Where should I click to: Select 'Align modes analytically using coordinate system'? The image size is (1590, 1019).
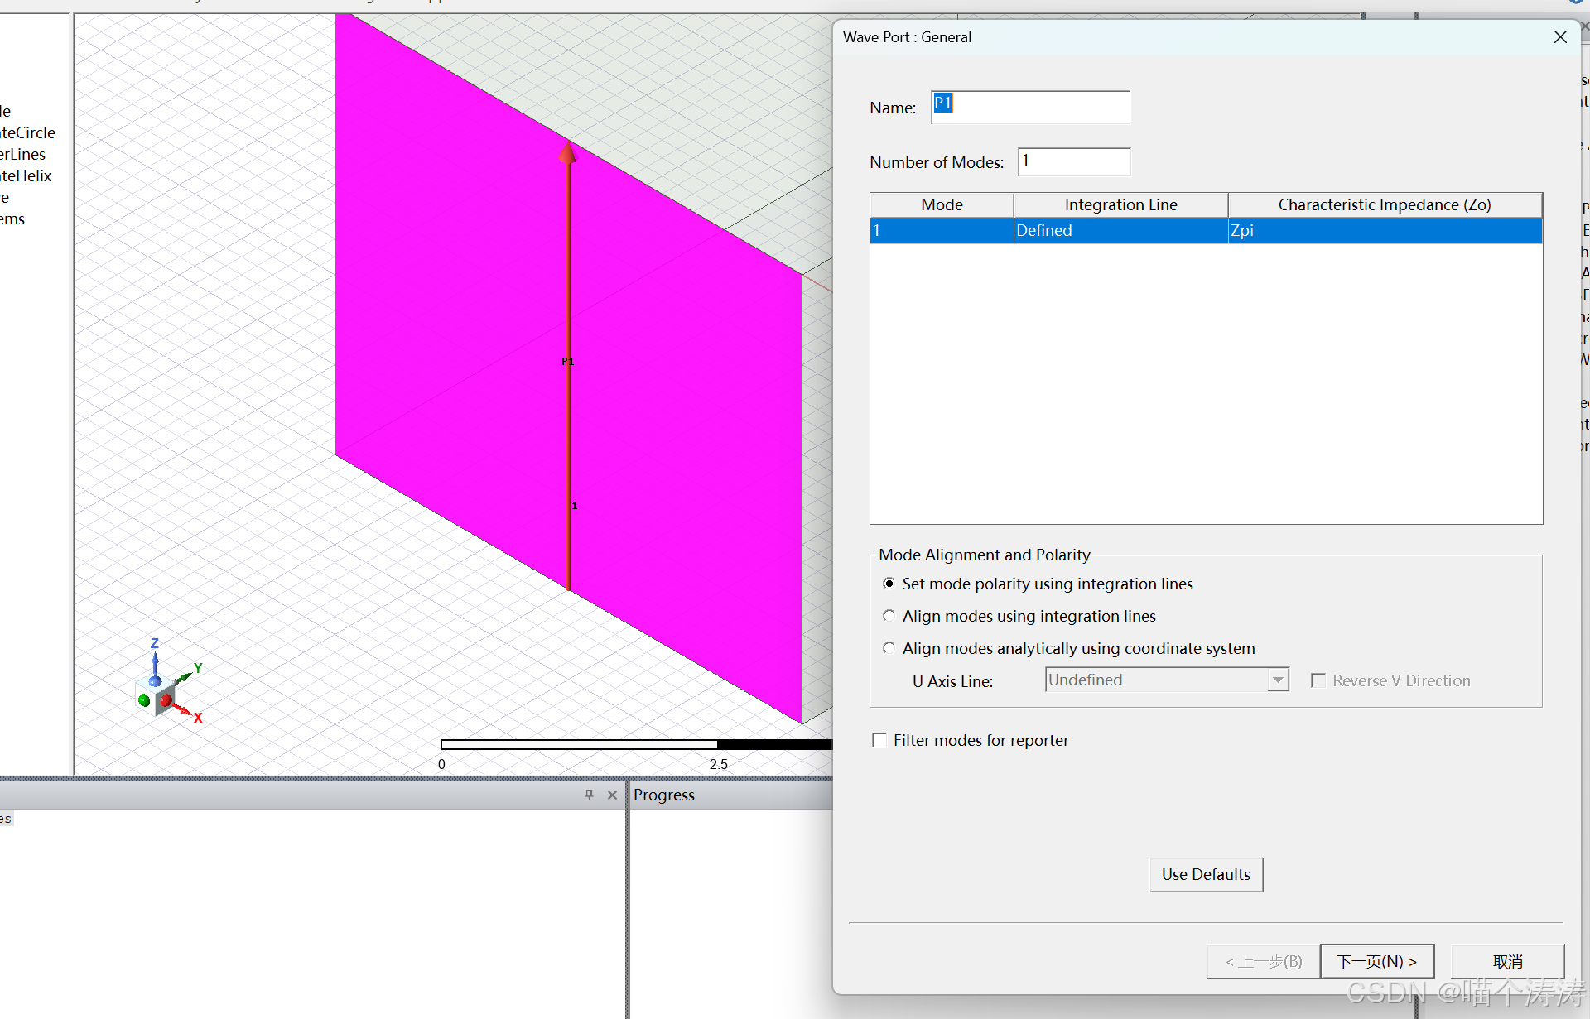[889, 648]
